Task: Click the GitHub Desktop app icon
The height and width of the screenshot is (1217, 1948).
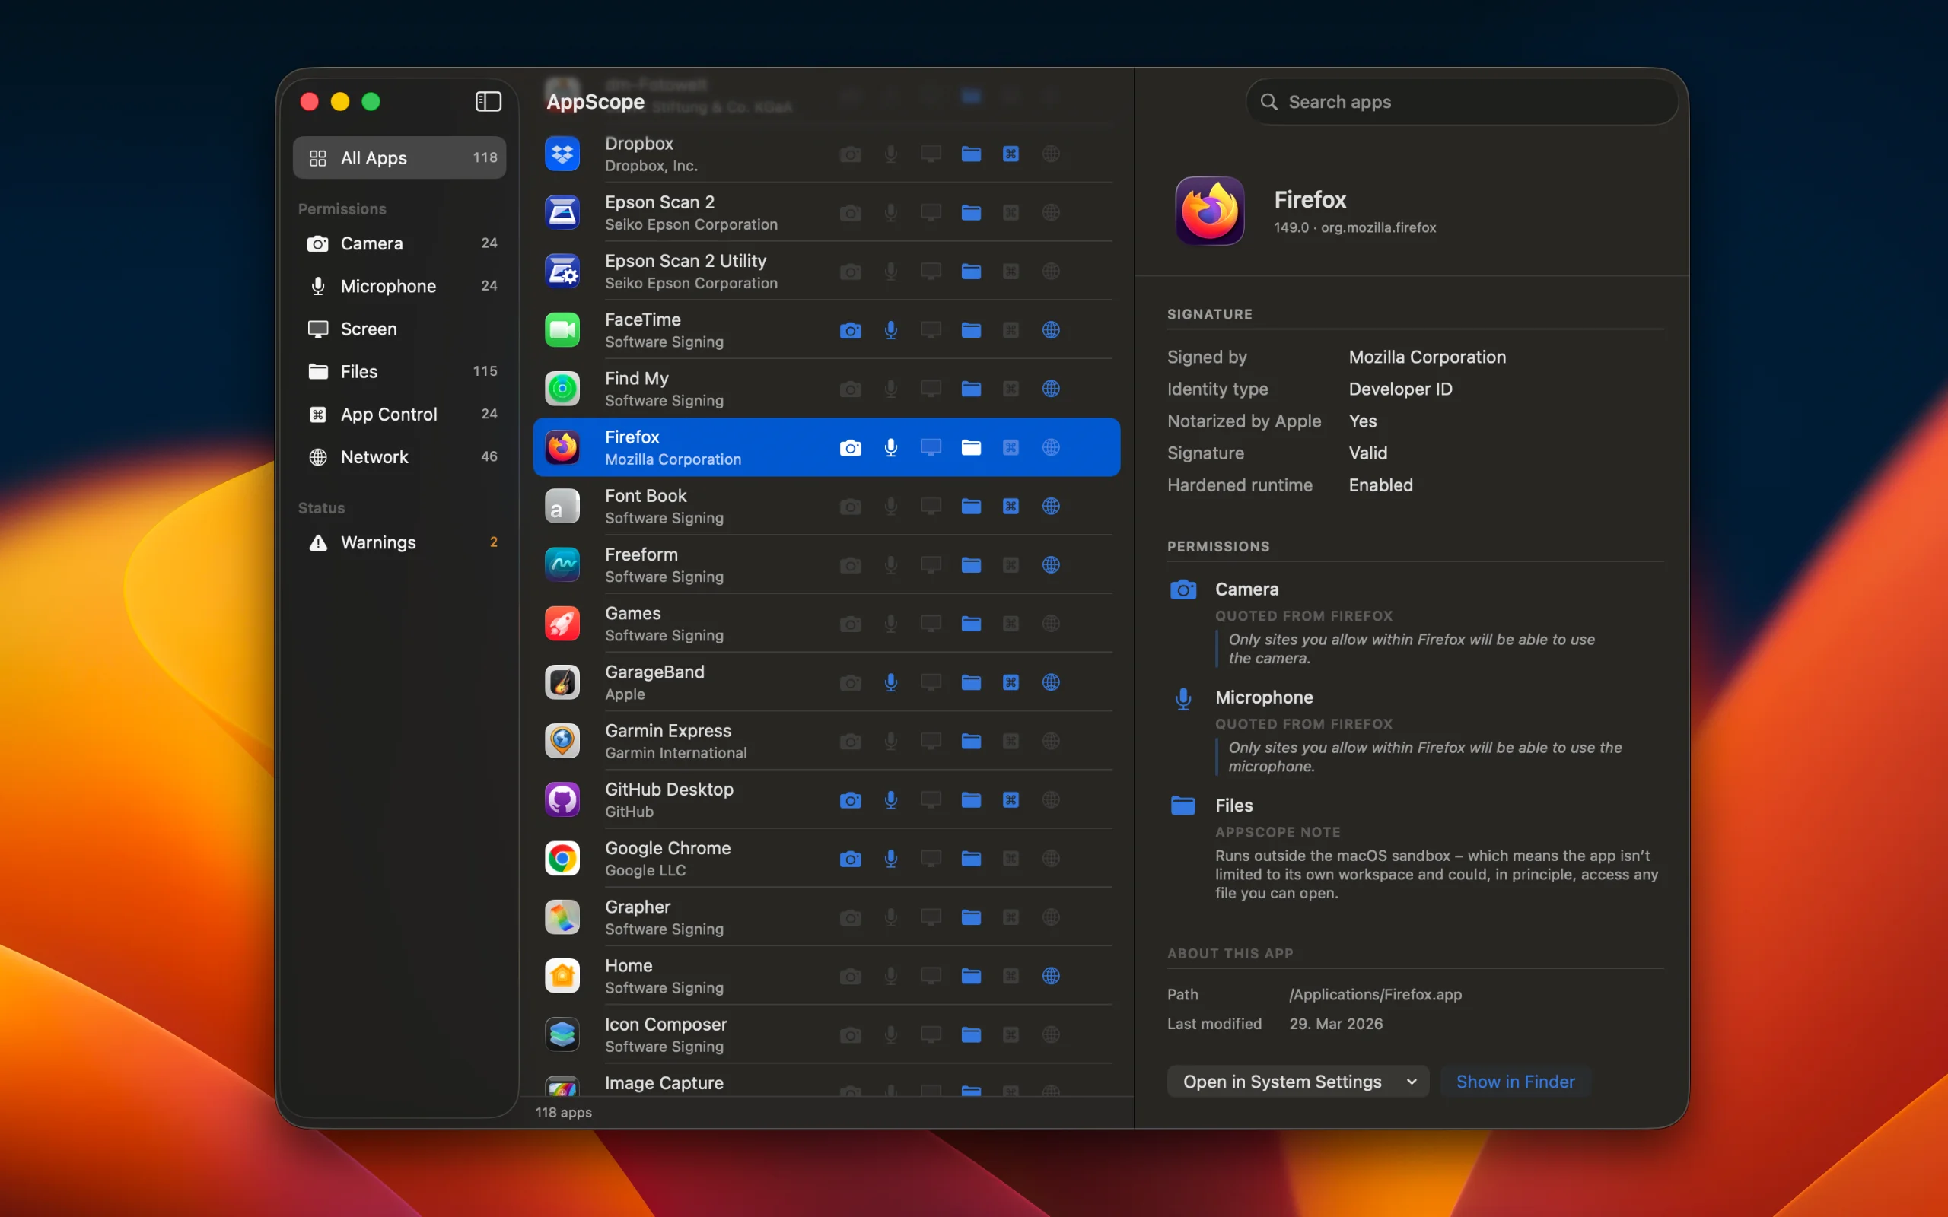Action: tap(562, 800)
